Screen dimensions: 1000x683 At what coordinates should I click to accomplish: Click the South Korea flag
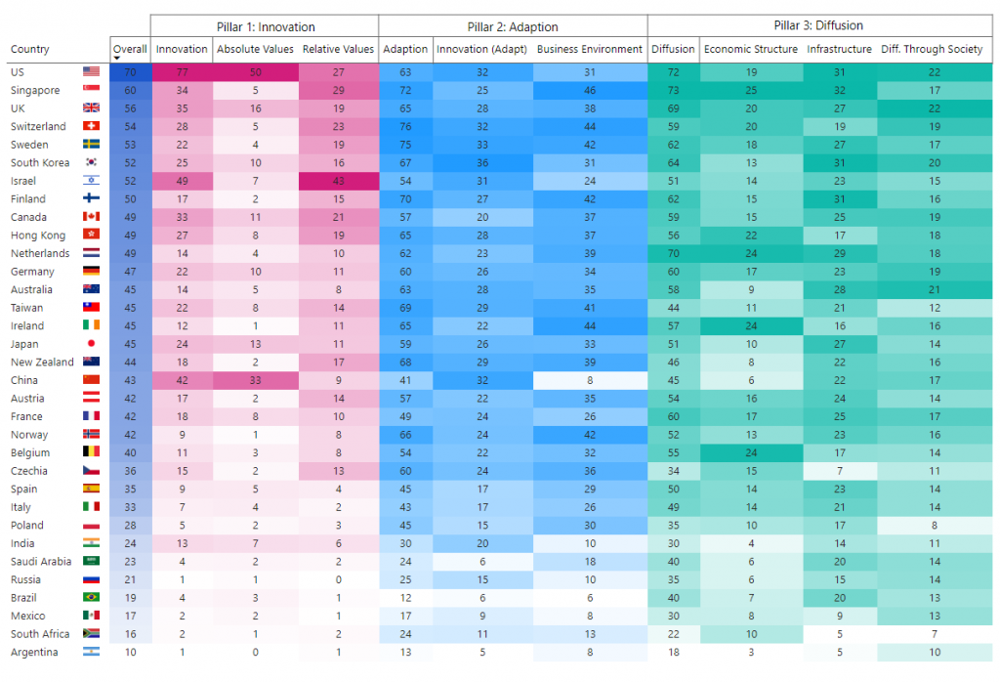[92, 162]
